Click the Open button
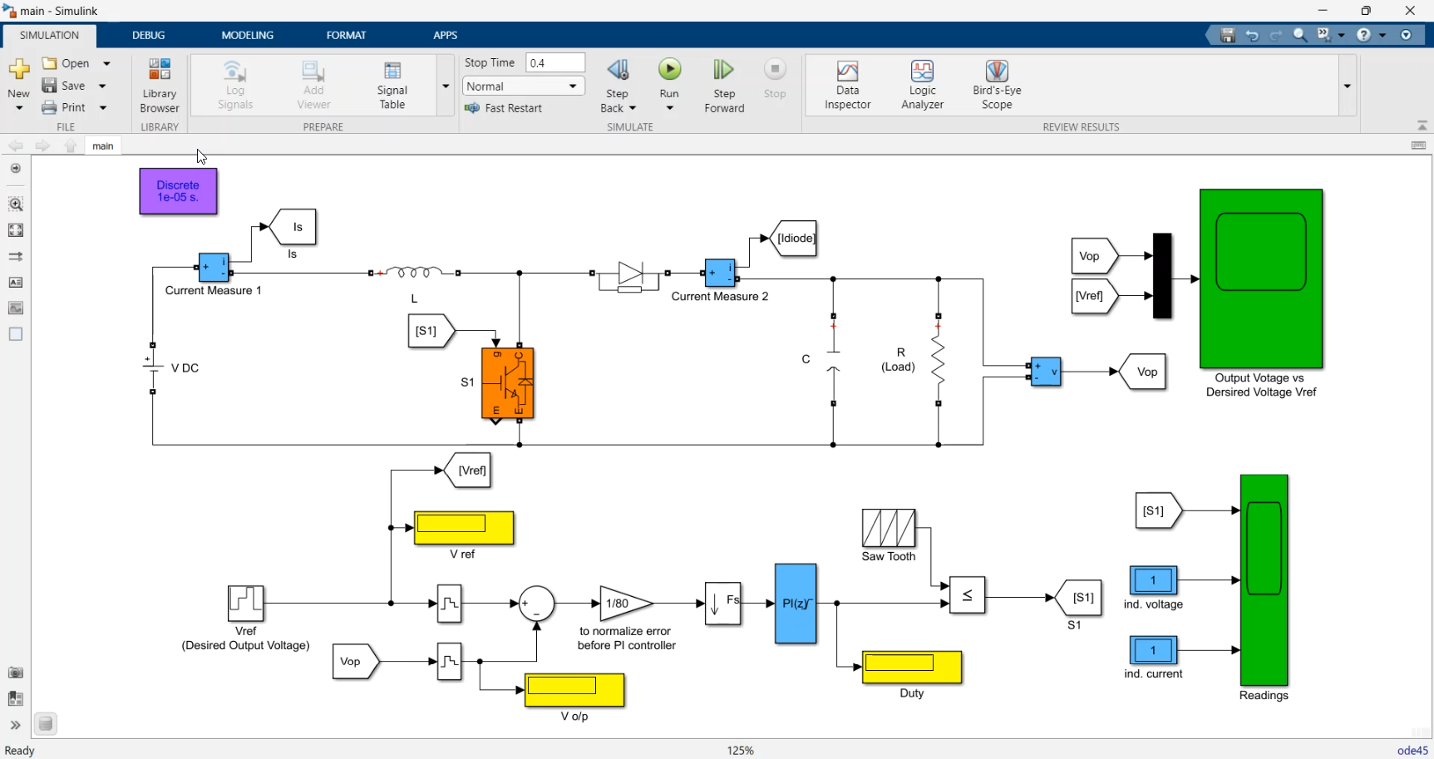The width and height of the screenshot is (1434, 759). 66,63
